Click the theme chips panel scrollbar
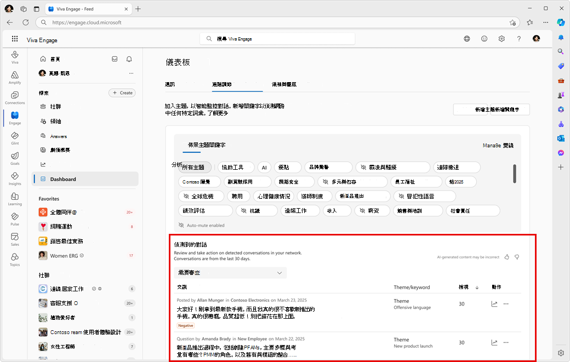This screenshot has height=362, width=570. tap(515, 174)
